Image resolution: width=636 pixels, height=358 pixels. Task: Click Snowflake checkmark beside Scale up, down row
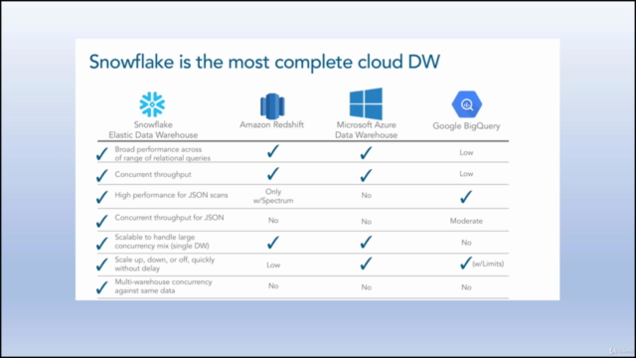tap(102, 265)
